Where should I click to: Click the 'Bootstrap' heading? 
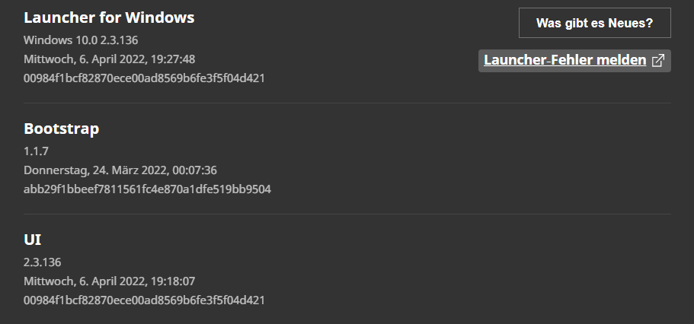[x=62, y=129]
